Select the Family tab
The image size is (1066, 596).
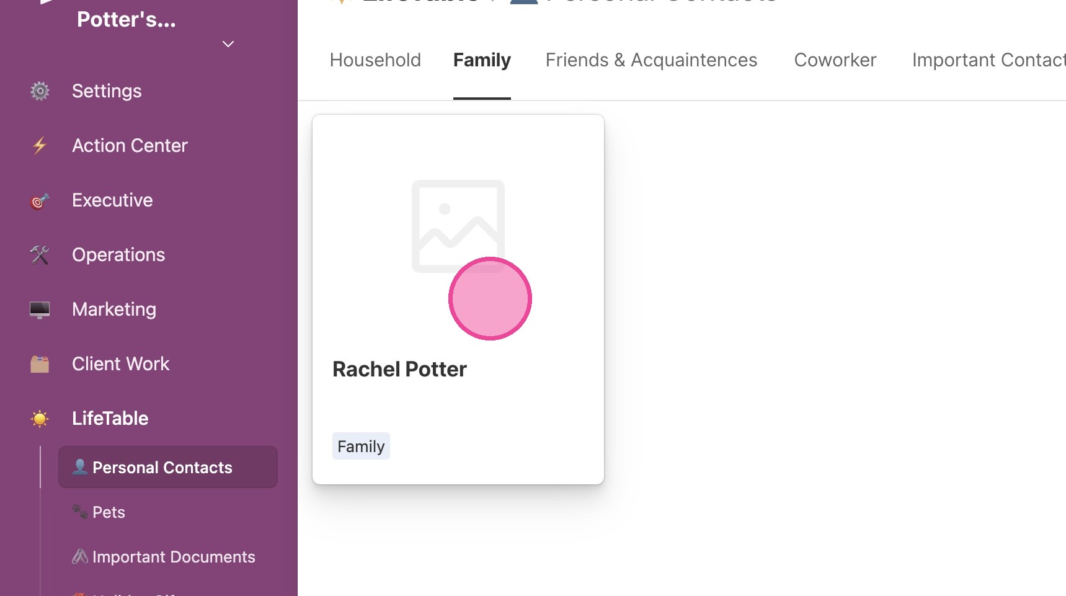(482, 60)
